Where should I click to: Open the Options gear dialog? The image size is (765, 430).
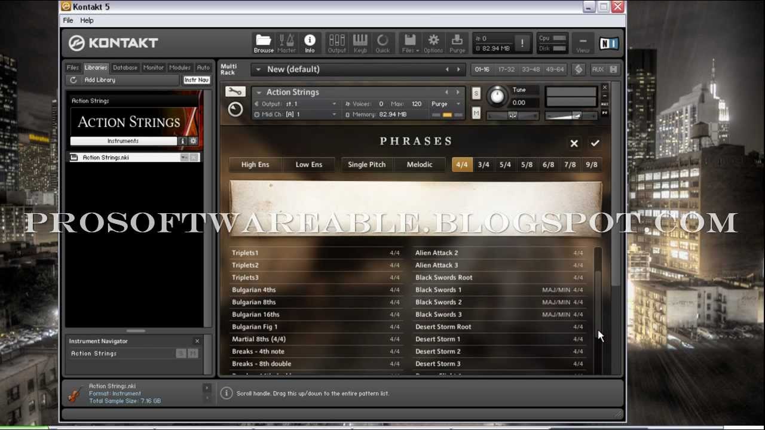(x=433, y=43)
